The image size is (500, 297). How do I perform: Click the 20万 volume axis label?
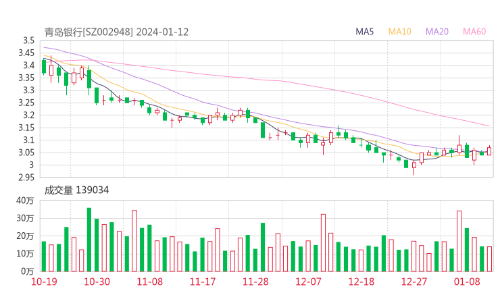[25, 236]
